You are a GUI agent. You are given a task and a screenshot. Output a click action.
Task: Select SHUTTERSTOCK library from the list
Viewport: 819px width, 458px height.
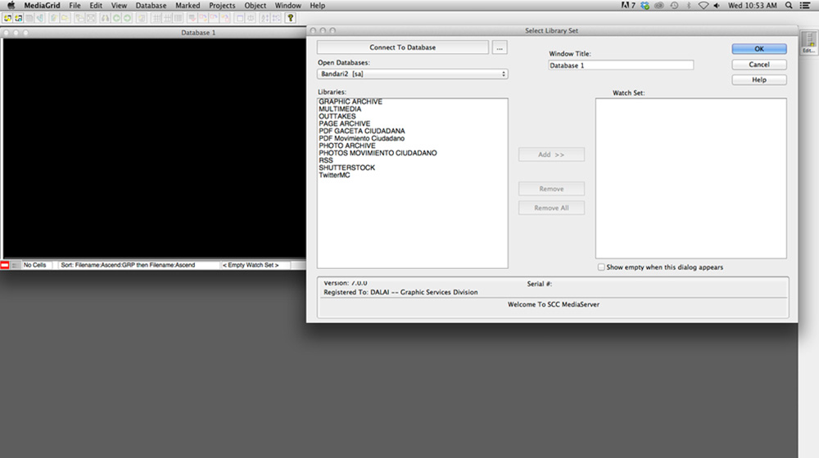pyautogui.click(x=346, y=168)
